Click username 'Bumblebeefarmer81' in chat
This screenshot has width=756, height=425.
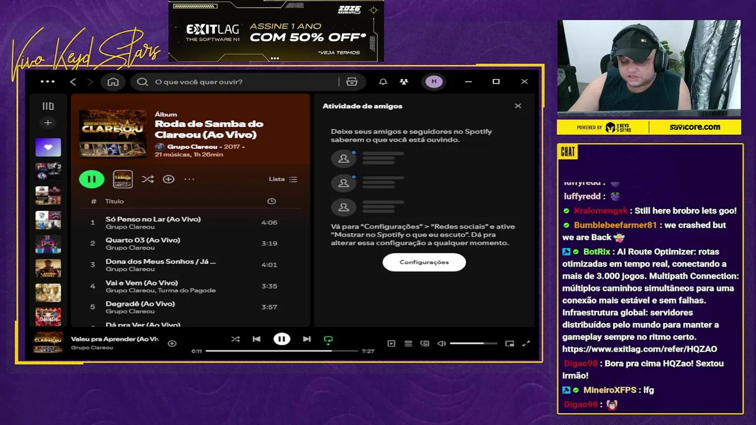[x=615, y=225]
